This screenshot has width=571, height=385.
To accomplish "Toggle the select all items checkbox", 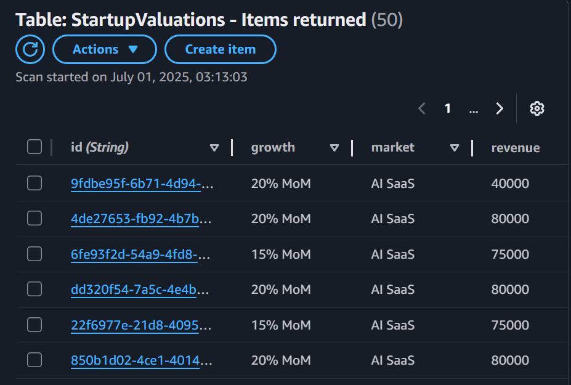I will click(34, 147).
